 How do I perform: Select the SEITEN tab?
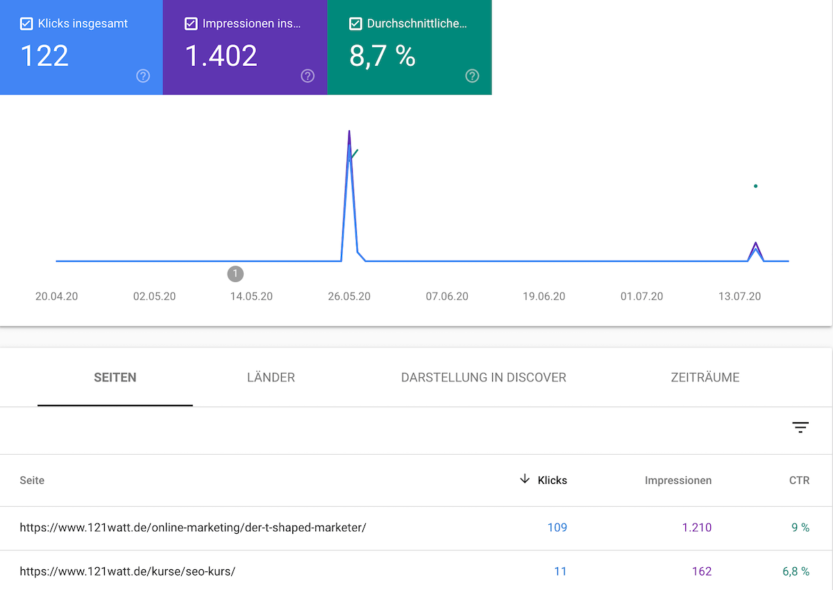tap(115, 377)
